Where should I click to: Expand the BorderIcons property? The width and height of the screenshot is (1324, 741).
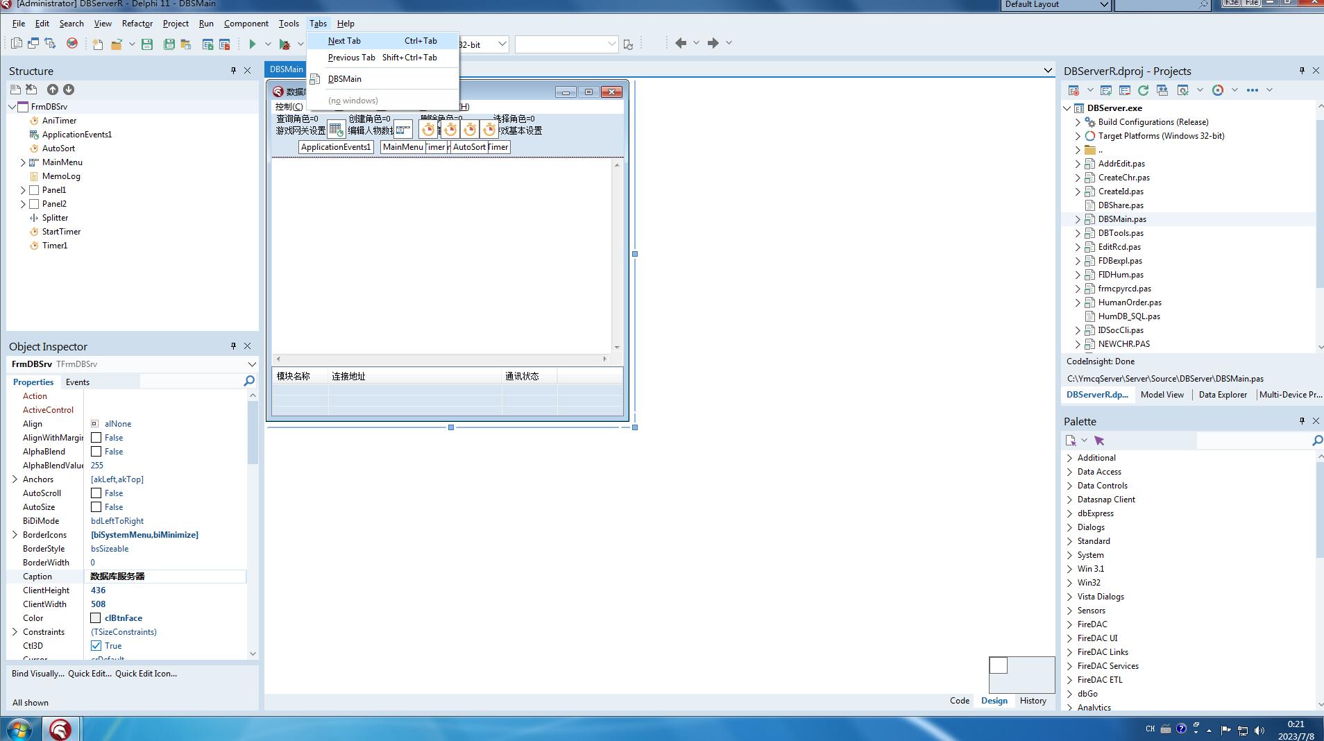[15, 535]
